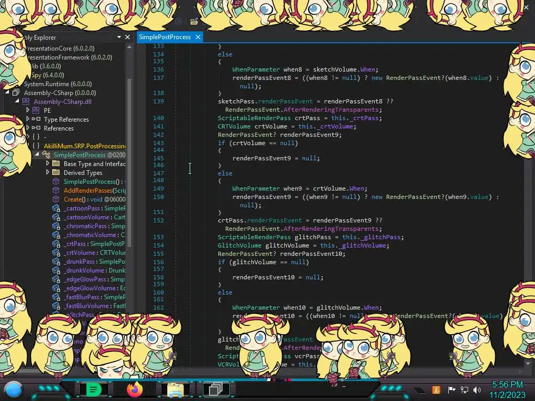Close the SimplePostProcess tab
The image size is (535, 401).
click(198, 37)
